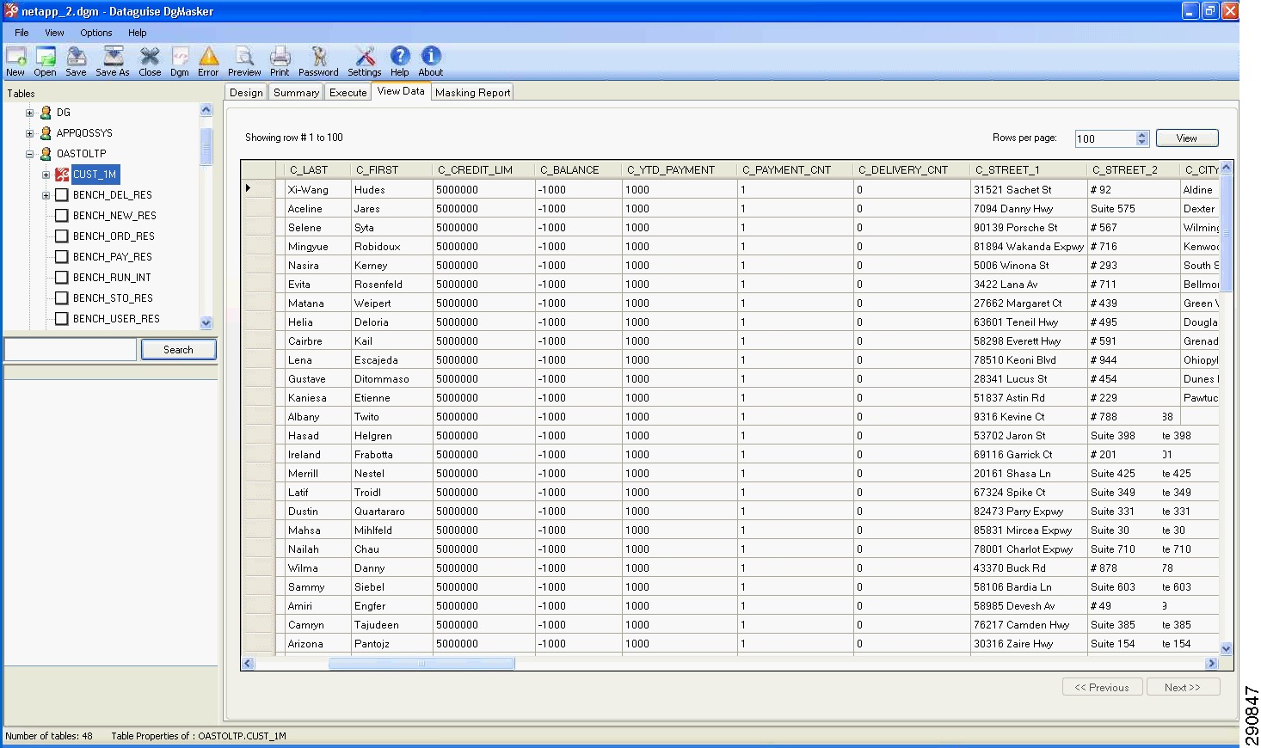
Task: Select the 78510 Keoni Blvd address cell
Action: point(1029,359)
